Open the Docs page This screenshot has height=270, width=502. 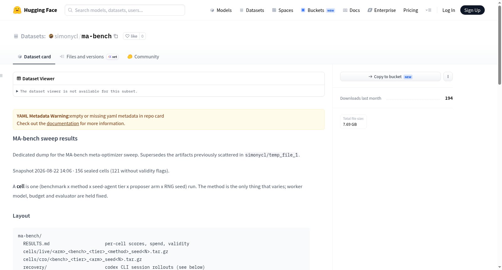pyautogui.click(x=351, y=10)
